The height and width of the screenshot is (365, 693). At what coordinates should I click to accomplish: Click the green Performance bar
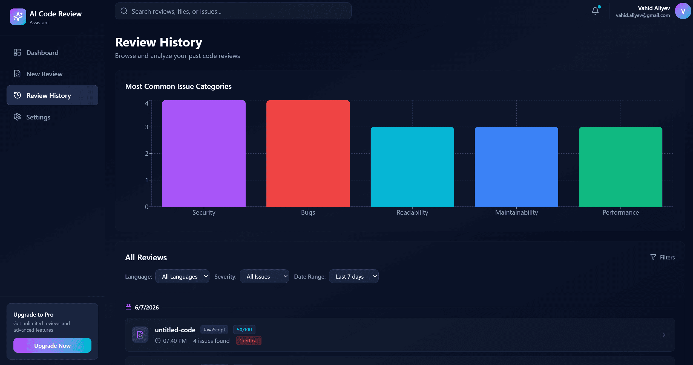point(621,167)
